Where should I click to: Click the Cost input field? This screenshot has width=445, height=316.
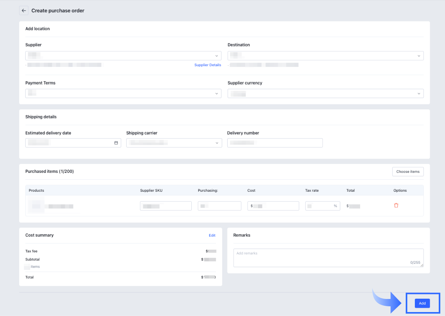click(x=273, y=206)
